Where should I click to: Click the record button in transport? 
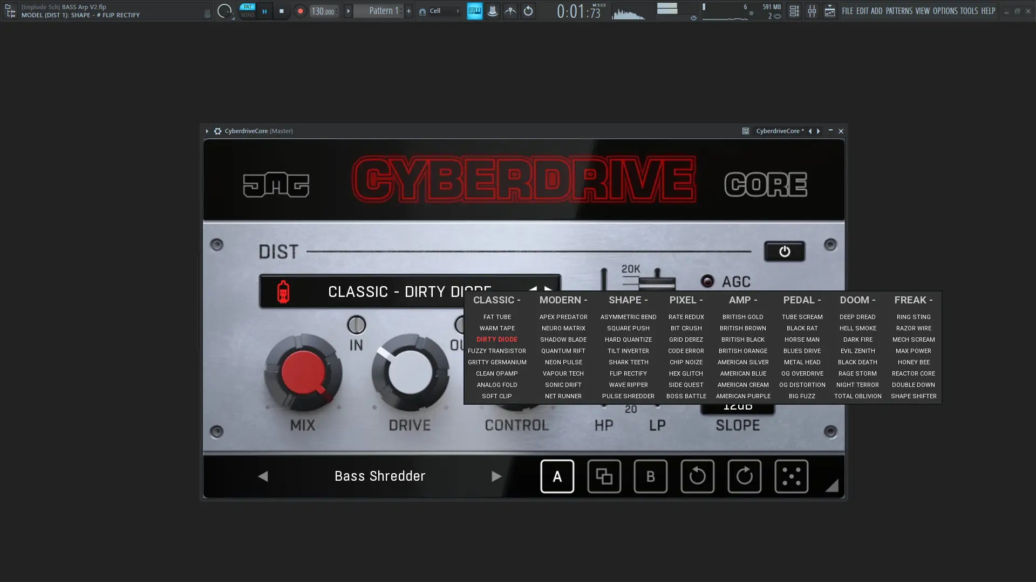click(x=300, y=11)
